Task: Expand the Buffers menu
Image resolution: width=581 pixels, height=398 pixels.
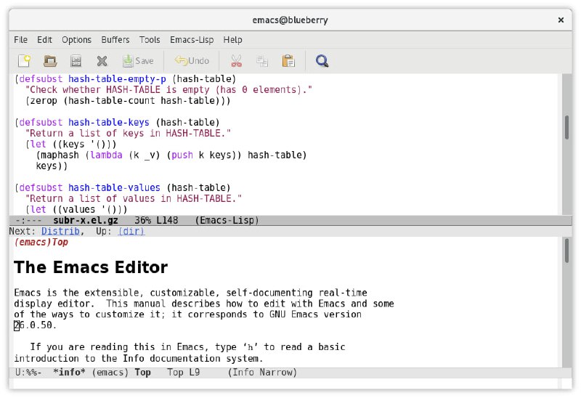Action: click(115, 40)
